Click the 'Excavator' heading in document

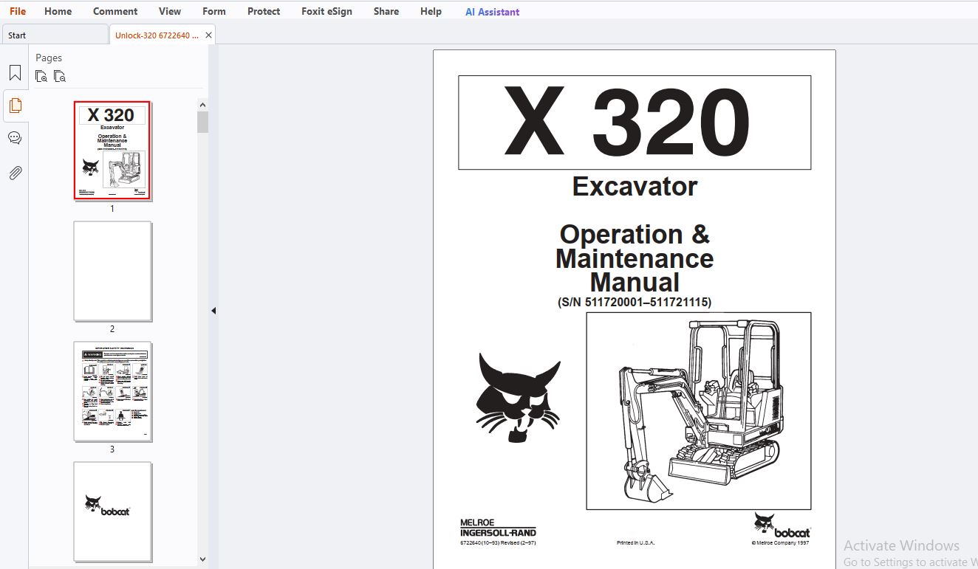click(x=635, y=186)
